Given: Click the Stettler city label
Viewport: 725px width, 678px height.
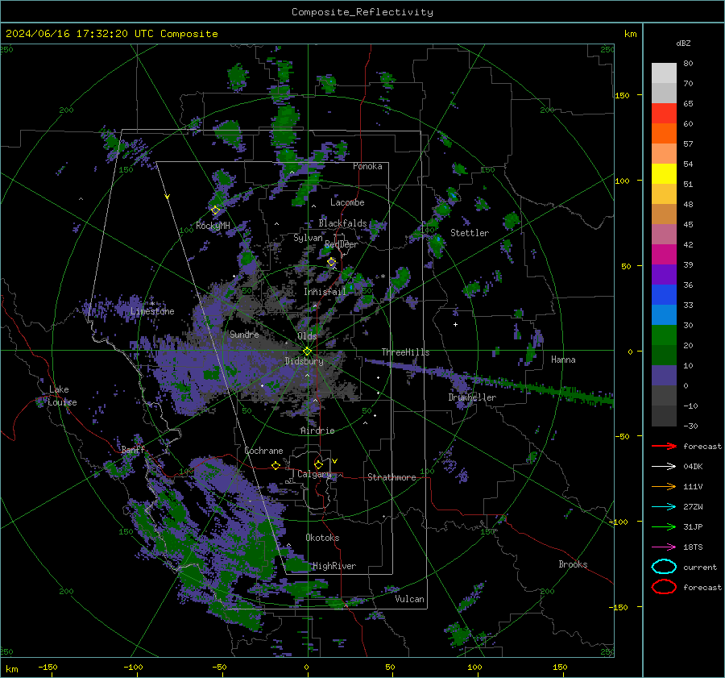Looking at the screenshot, I should [x=470, y=233].
